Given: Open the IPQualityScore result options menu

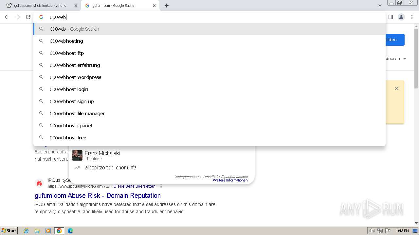Looking at the screenshot, I should 161,186.
